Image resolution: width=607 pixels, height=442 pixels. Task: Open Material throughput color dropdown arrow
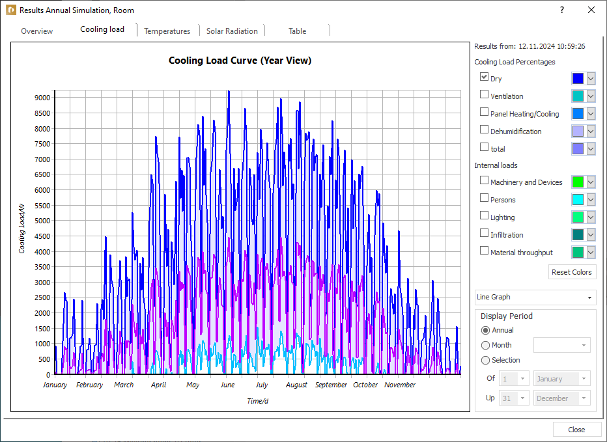tap(591, 252)
